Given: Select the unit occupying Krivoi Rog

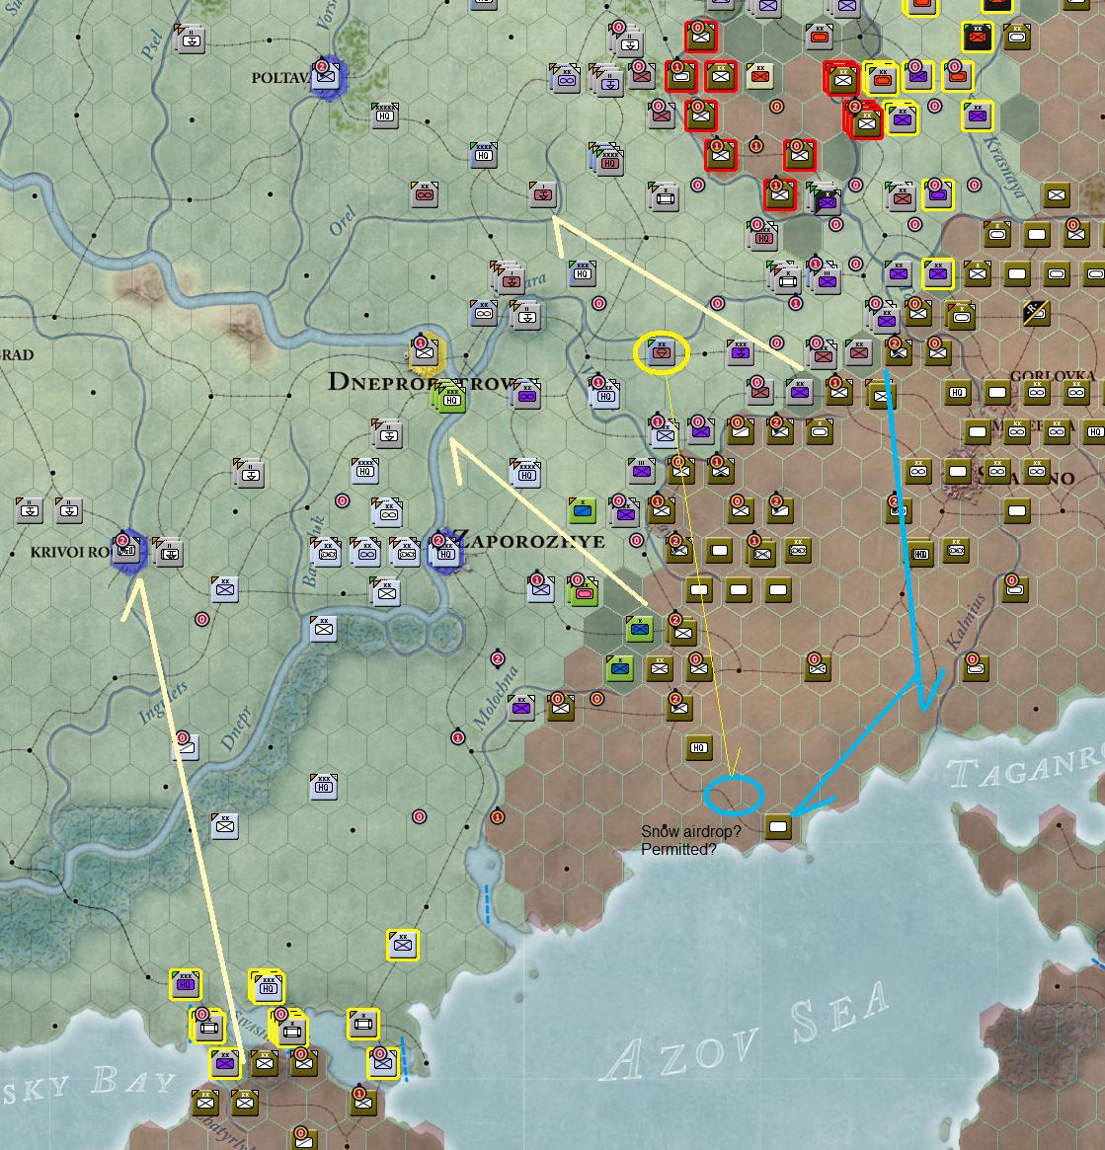Looking at the screenshot, I should (126, 549).
